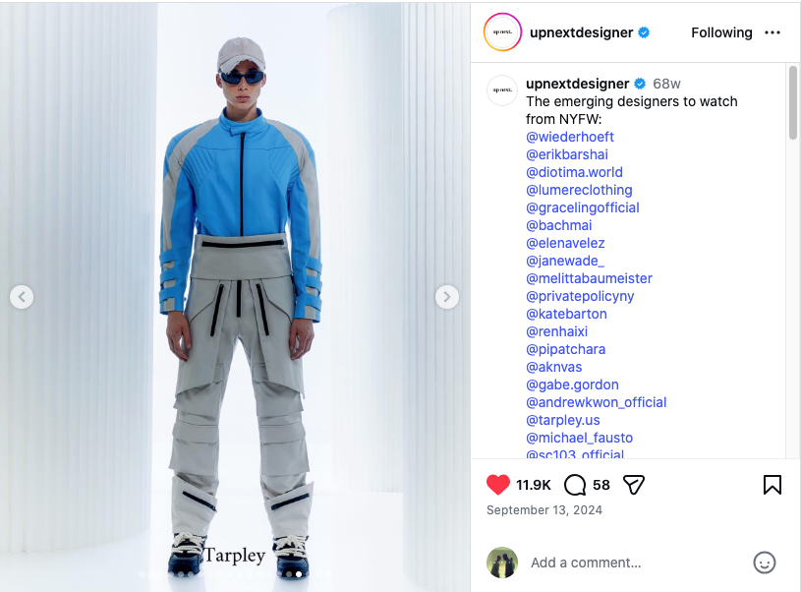The height and width of the screenshot is (592, 801).
Task: Click the caption scrollbar thumb
Action: coord(792,102)
